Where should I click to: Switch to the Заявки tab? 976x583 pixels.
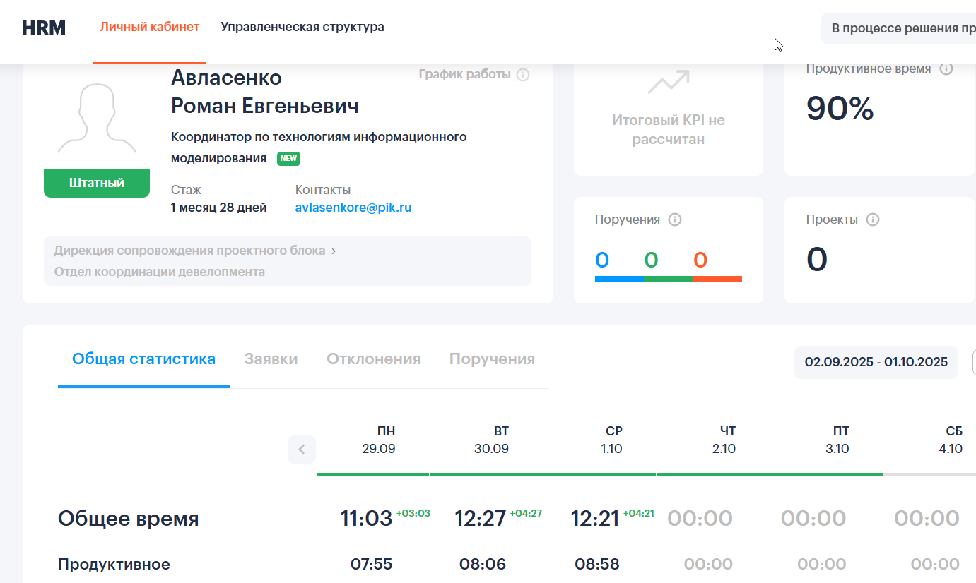[x=271, y=359]
